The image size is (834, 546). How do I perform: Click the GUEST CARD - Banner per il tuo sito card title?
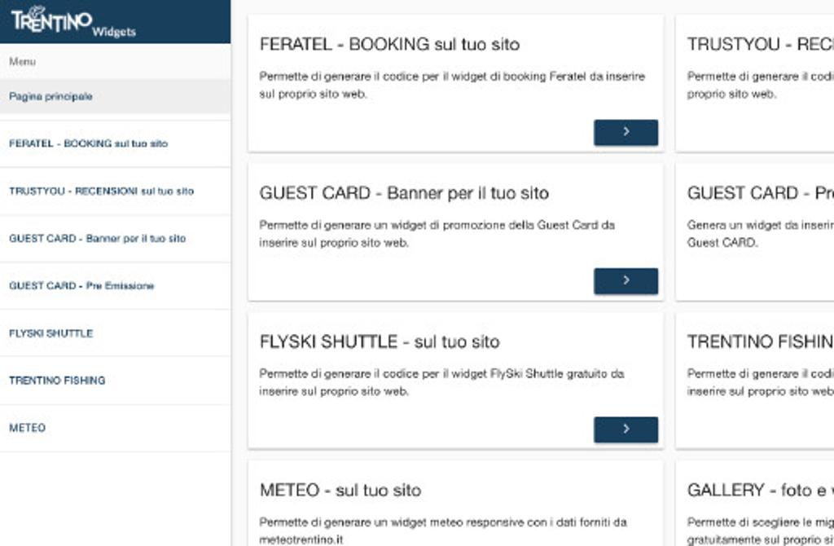pos(404,192)
